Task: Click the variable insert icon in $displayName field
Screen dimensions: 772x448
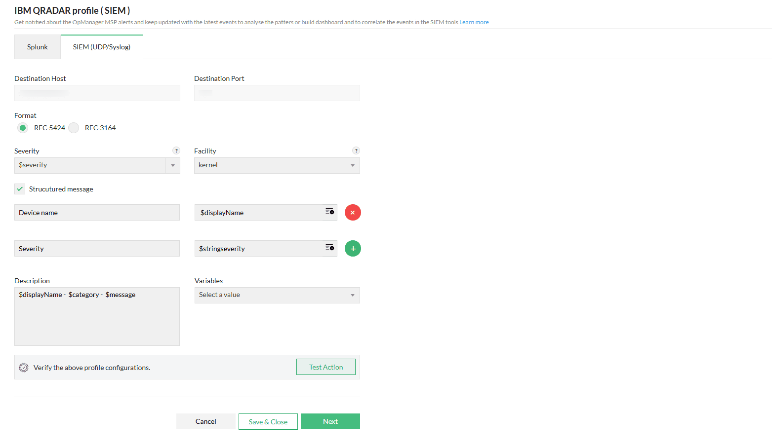Action: [x=329, y=212]
